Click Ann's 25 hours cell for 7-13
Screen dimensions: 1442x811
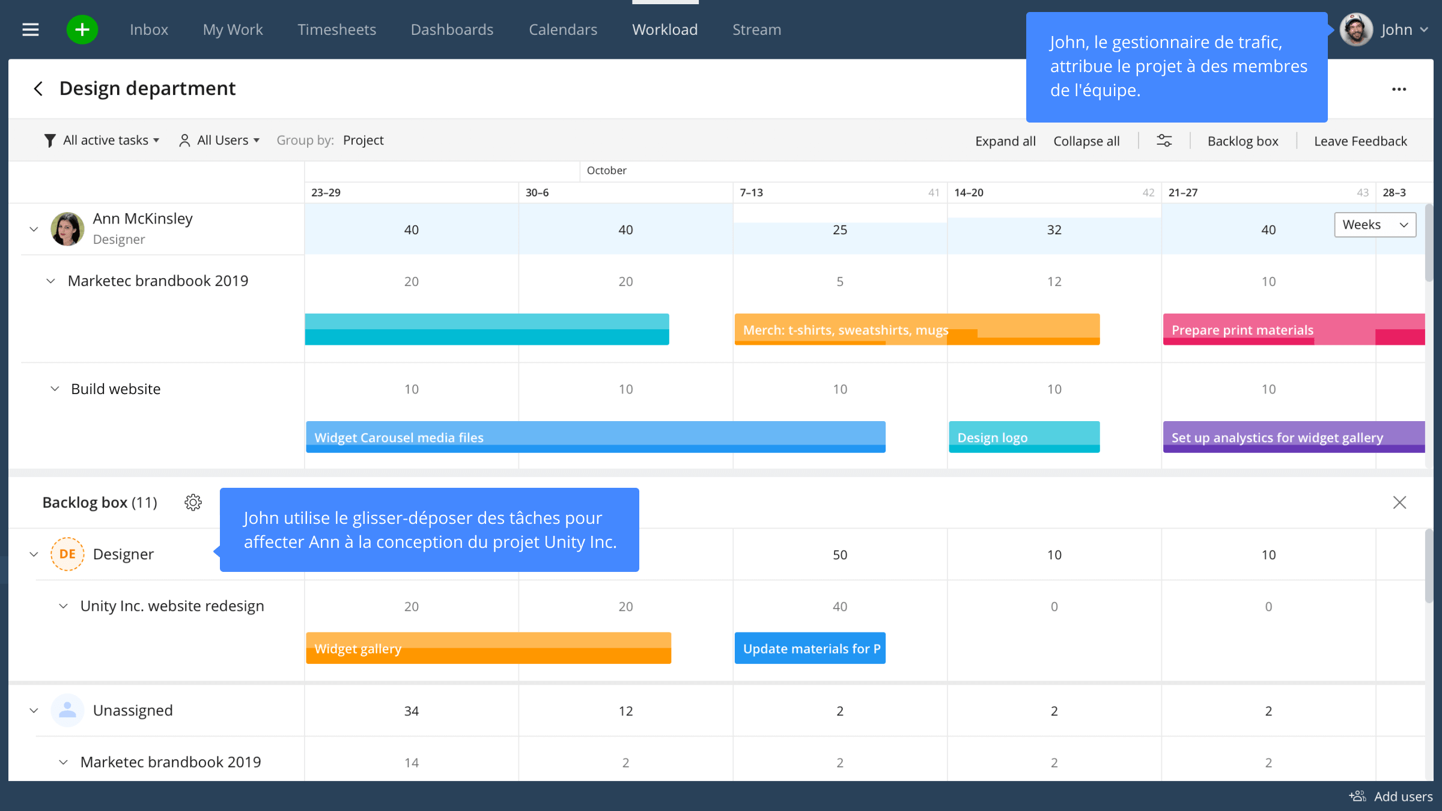840,229
